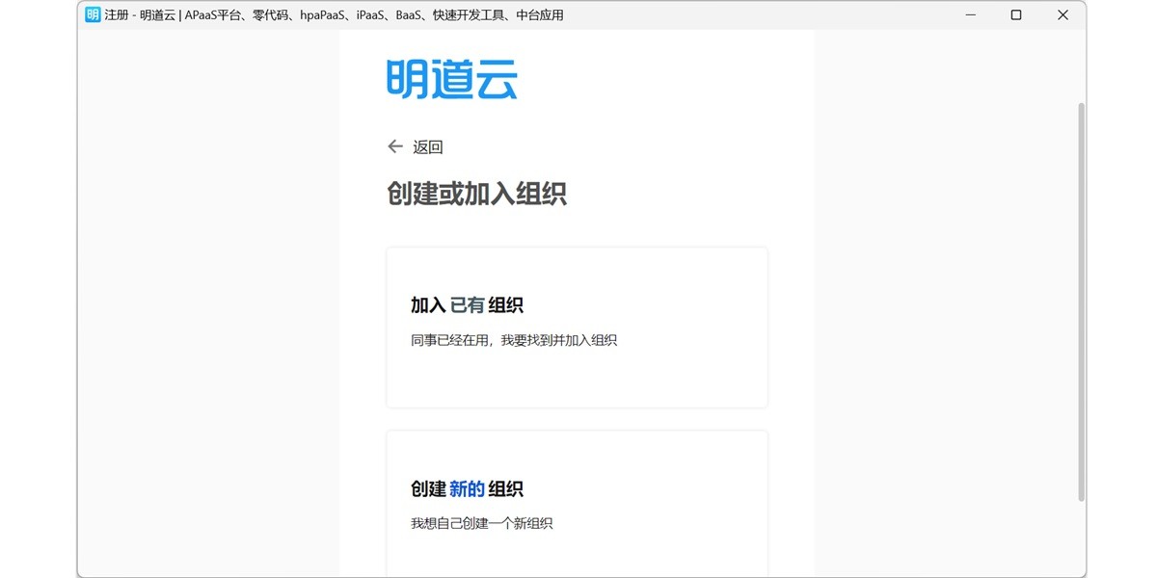Click the 同事已经在用 description text
The height and width of the screenshot is (578, 1157).
tap(513, 340)
